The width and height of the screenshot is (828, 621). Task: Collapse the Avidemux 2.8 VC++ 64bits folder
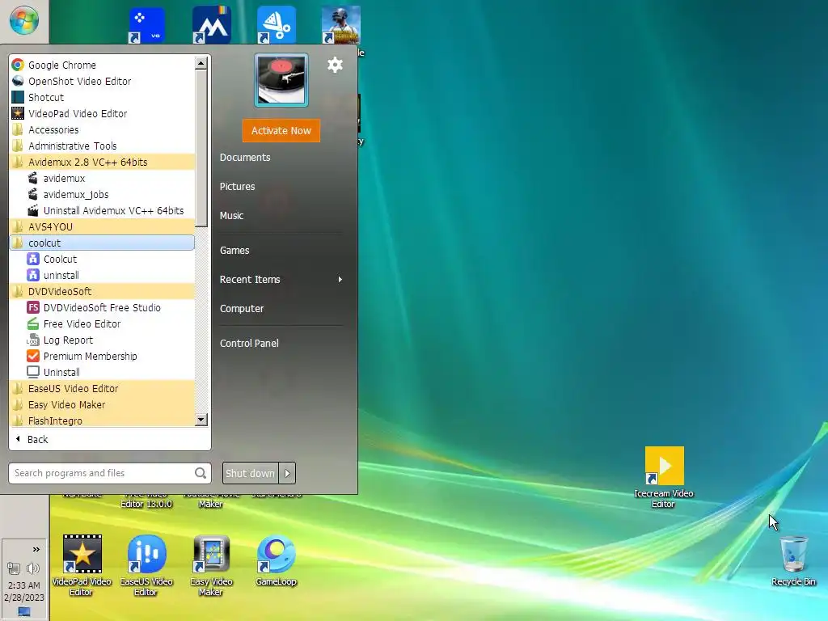pos(103,162)
